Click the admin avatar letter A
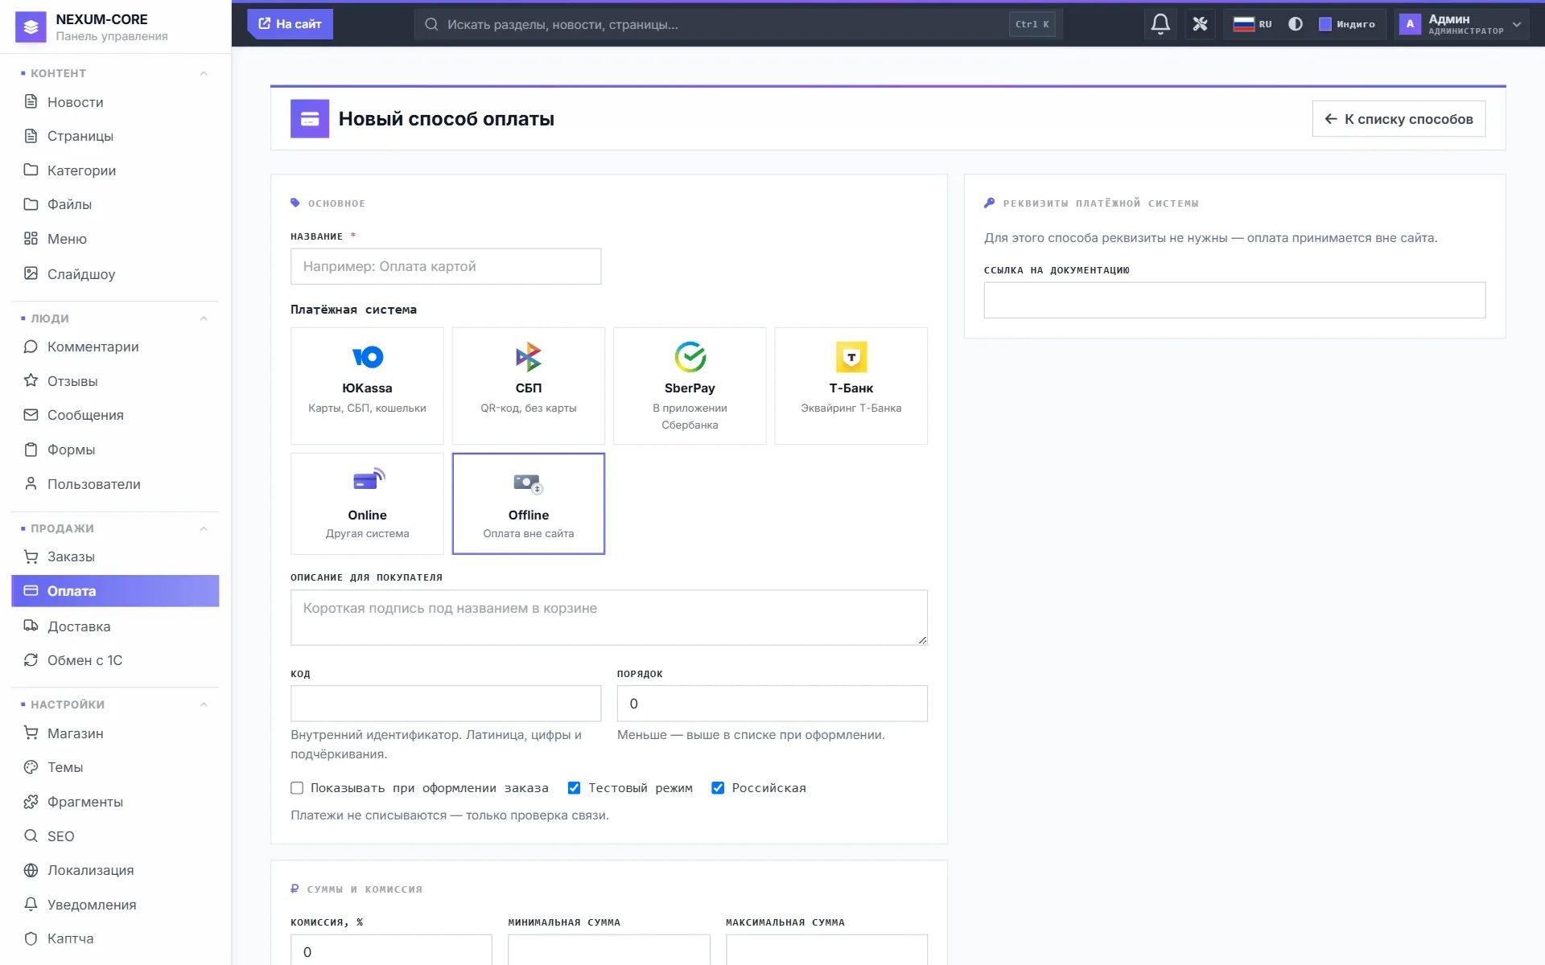This screenshot has height=965, width=1545. pos(1410,24)
